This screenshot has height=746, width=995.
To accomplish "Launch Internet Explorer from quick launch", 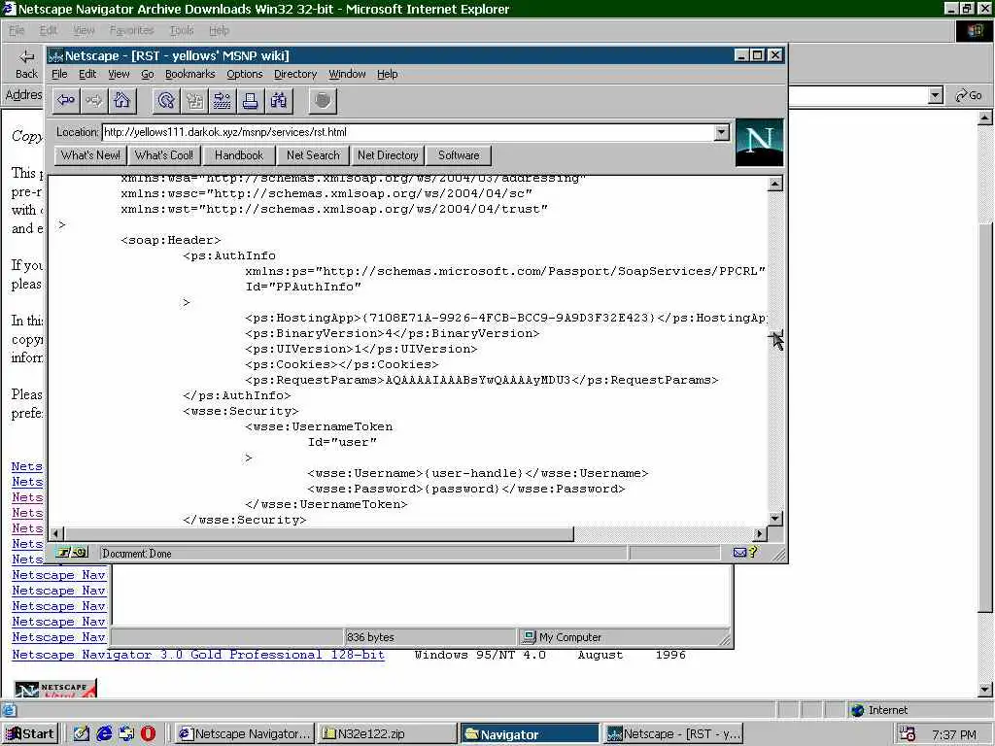I will click(x=104, y=733).
